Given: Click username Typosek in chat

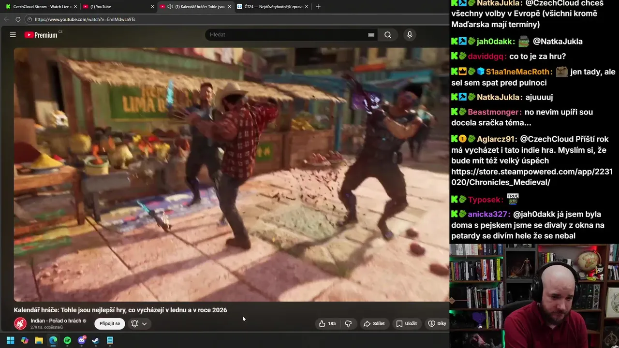Looking at the screenshot, I should pyautogui.click(x=485, y=200).
